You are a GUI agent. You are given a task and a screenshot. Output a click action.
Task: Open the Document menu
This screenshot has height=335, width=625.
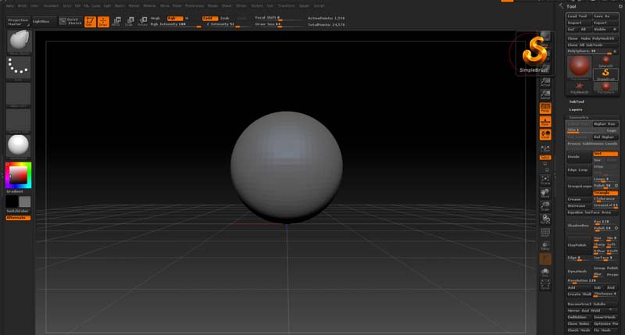point(51,6)
